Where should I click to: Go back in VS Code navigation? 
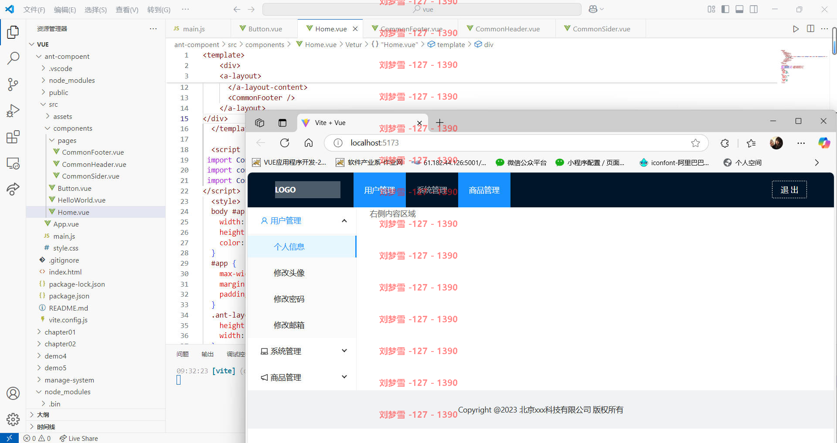point(237,9)
